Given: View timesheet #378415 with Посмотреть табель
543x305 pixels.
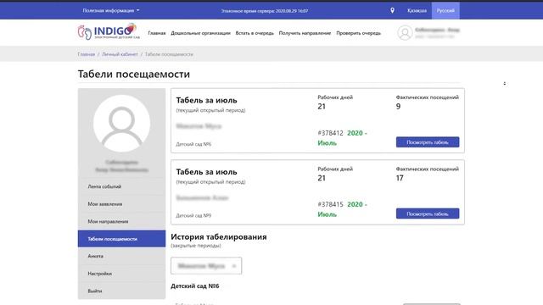Looking at the screenshot, I should point(428,213).
